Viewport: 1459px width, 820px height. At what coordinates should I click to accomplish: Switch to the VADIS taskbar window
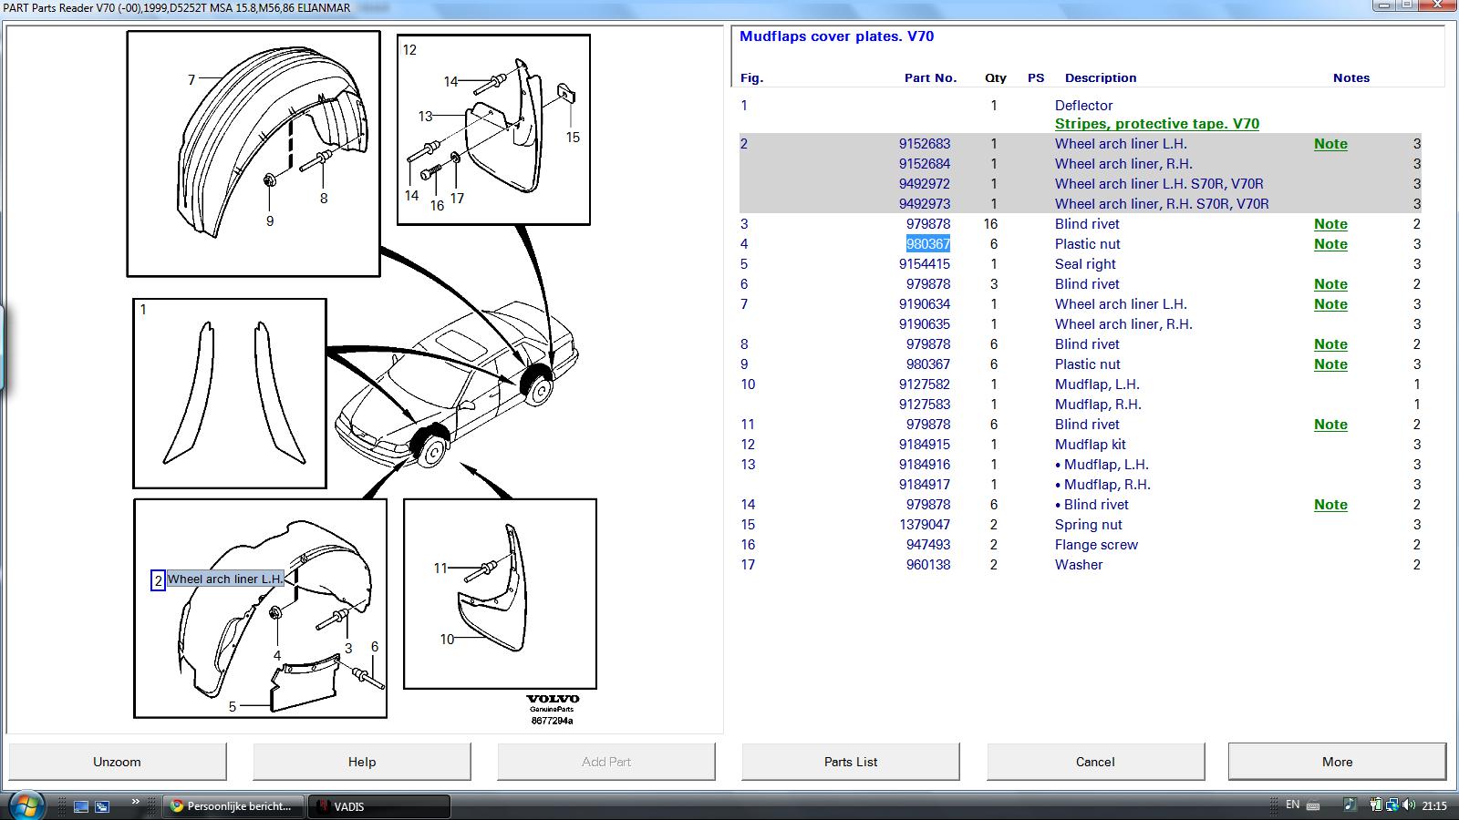click(379, 806)
